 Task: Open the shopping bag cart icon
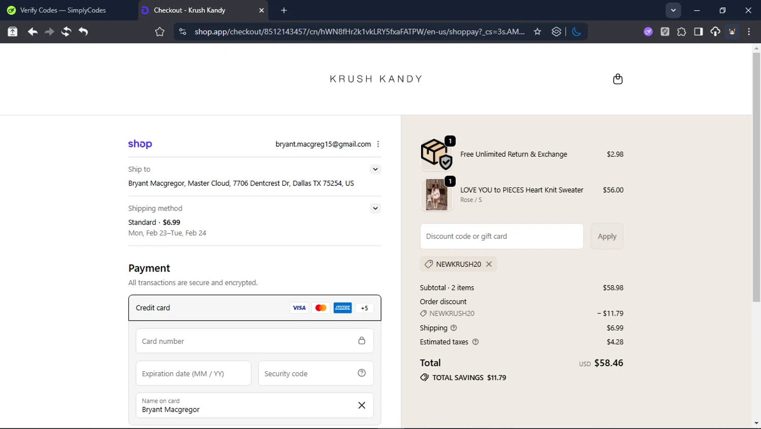617,79
